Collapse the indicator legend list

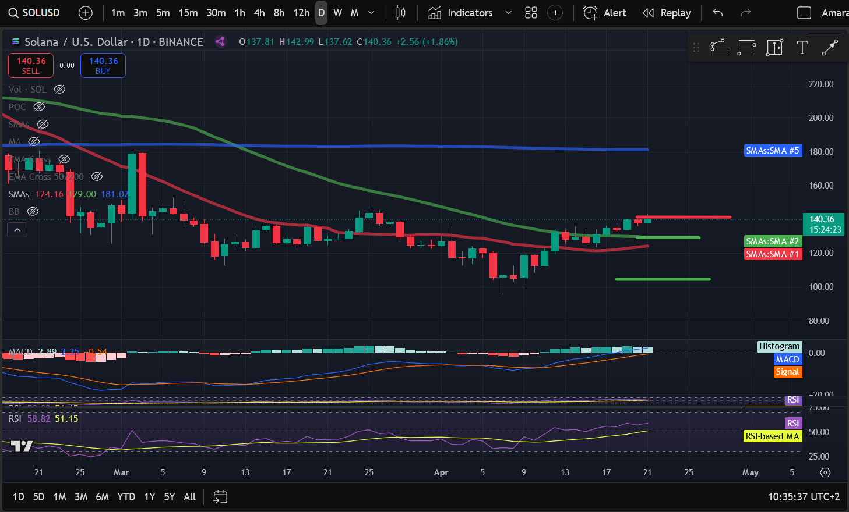[17, 230]
